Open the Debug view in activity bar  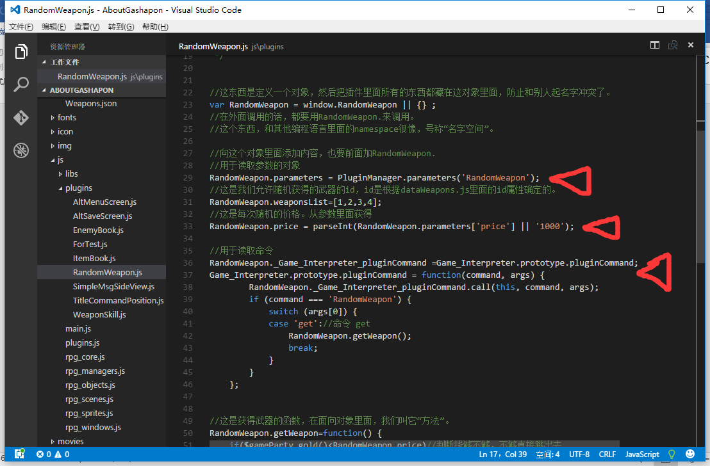pos(21,150)
